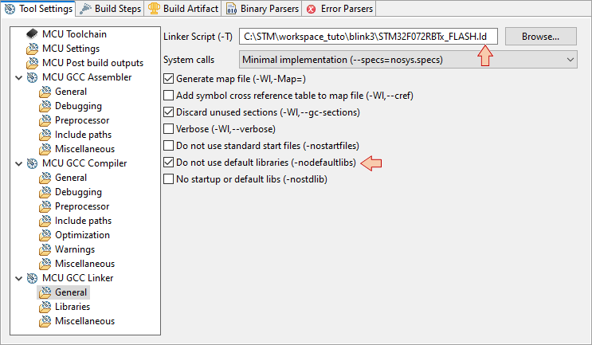Collapse the MCU GCC Compiler node

pos(18,164)
